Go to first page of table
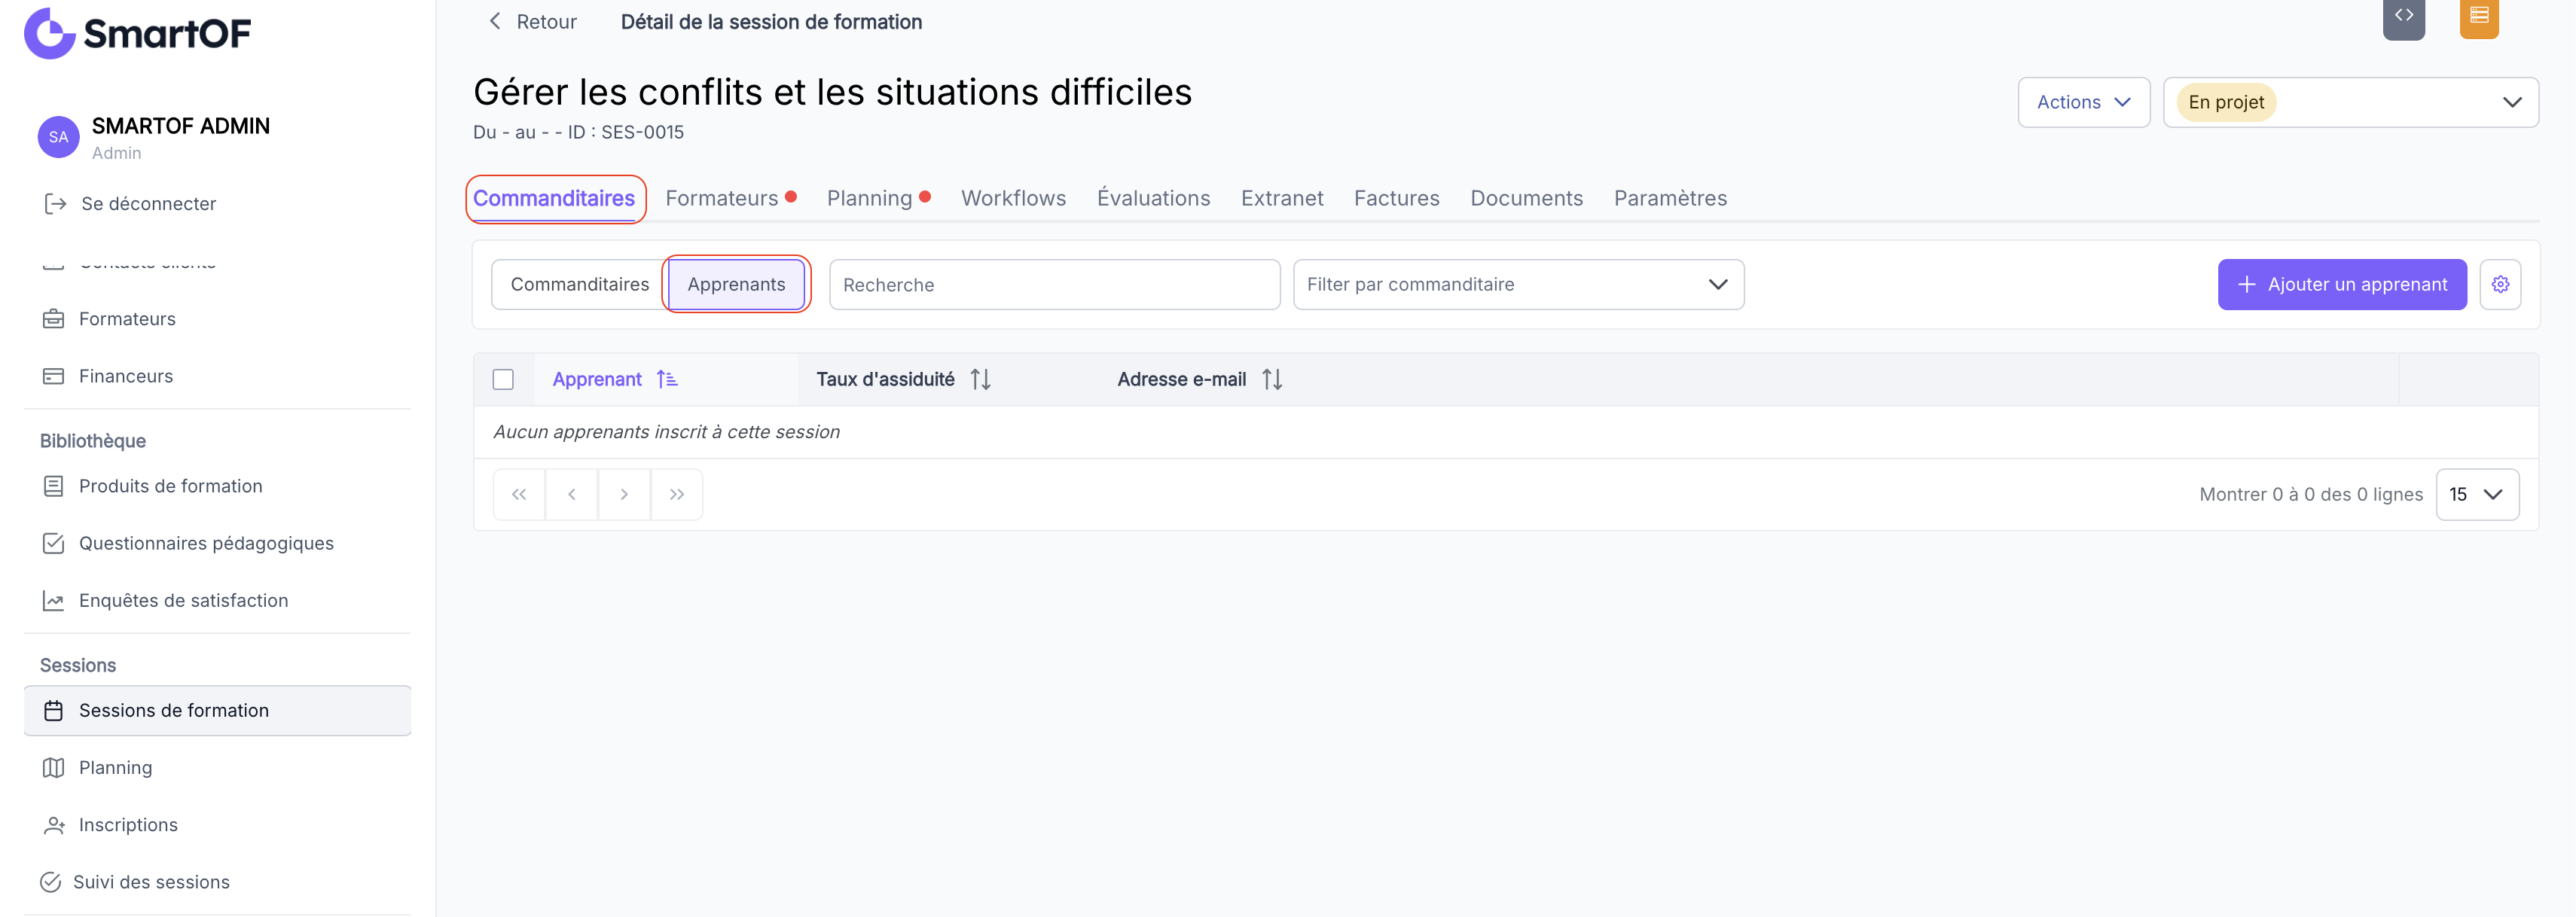Image resolution: width=2576 pixels, height=917 pixels. pyautogui.click(x=519, y=494)
